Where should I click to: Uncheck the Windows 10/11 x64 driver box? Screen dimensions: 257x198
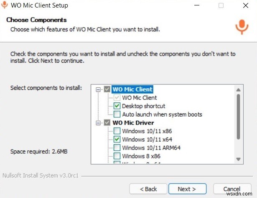click(117, 140)
